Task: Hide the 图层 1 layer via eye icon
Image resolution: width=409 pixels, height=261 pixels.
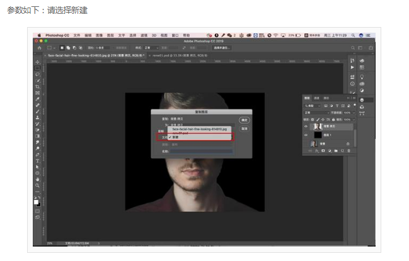Action: (306, 135)
